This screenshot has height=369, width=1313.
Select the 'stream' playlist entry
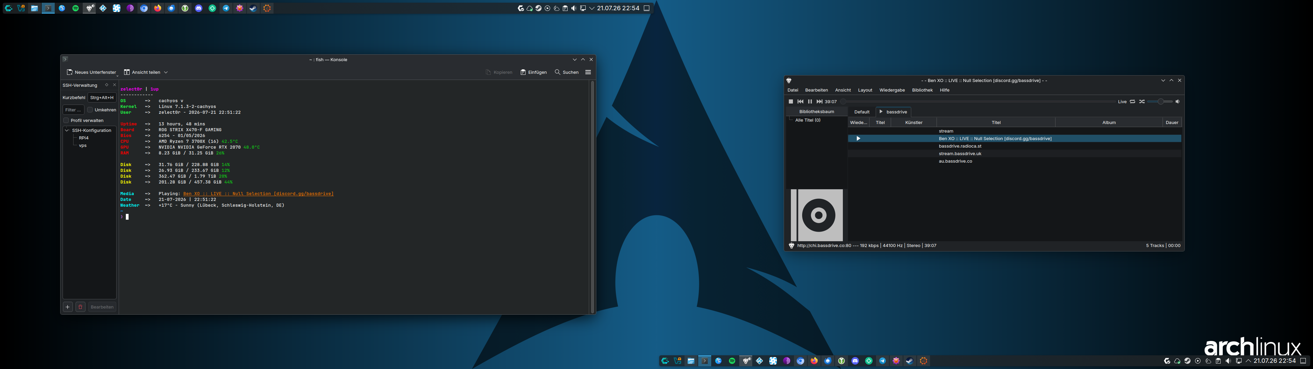coord(1014,131)
